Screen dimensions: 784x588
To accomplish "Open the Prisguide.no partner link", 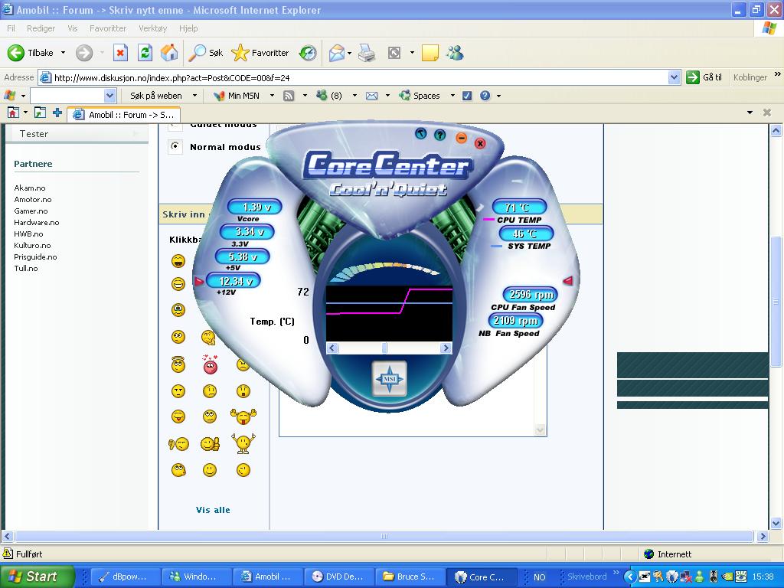I will pyautogui.click(x=35, y=257).
